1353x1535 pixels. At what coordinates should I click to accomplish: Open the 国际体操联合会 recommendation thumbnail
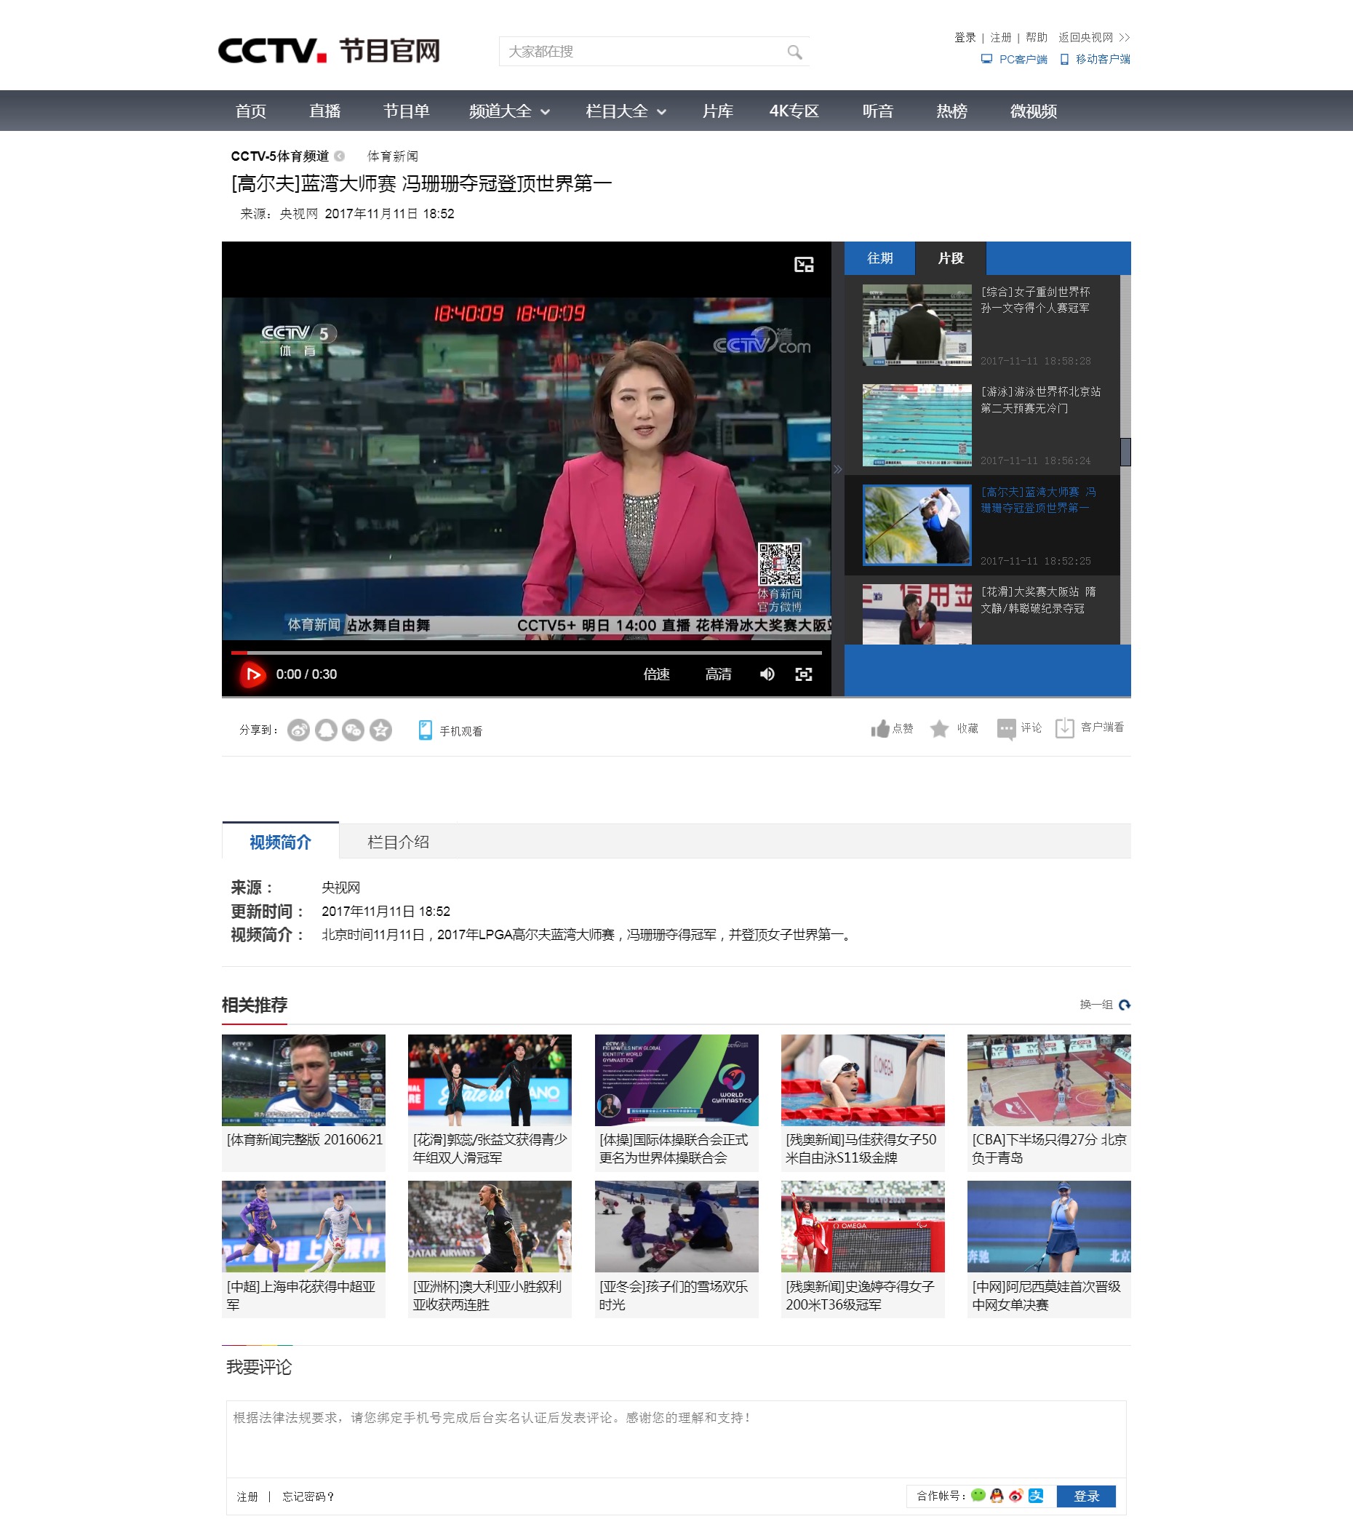[676, 1080]
